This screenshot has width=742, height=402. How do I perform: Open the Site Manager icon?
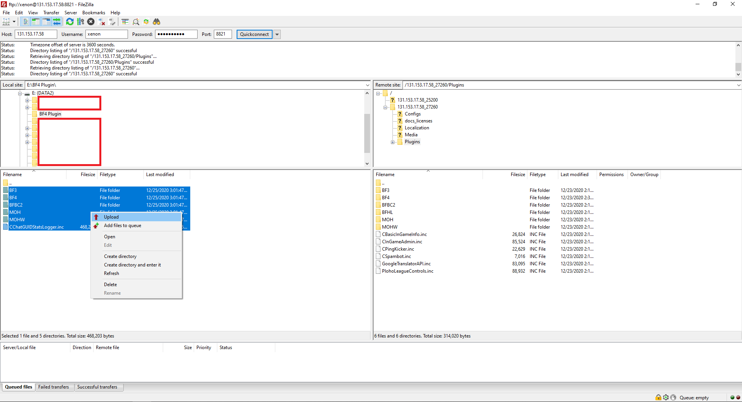point(6,22)
